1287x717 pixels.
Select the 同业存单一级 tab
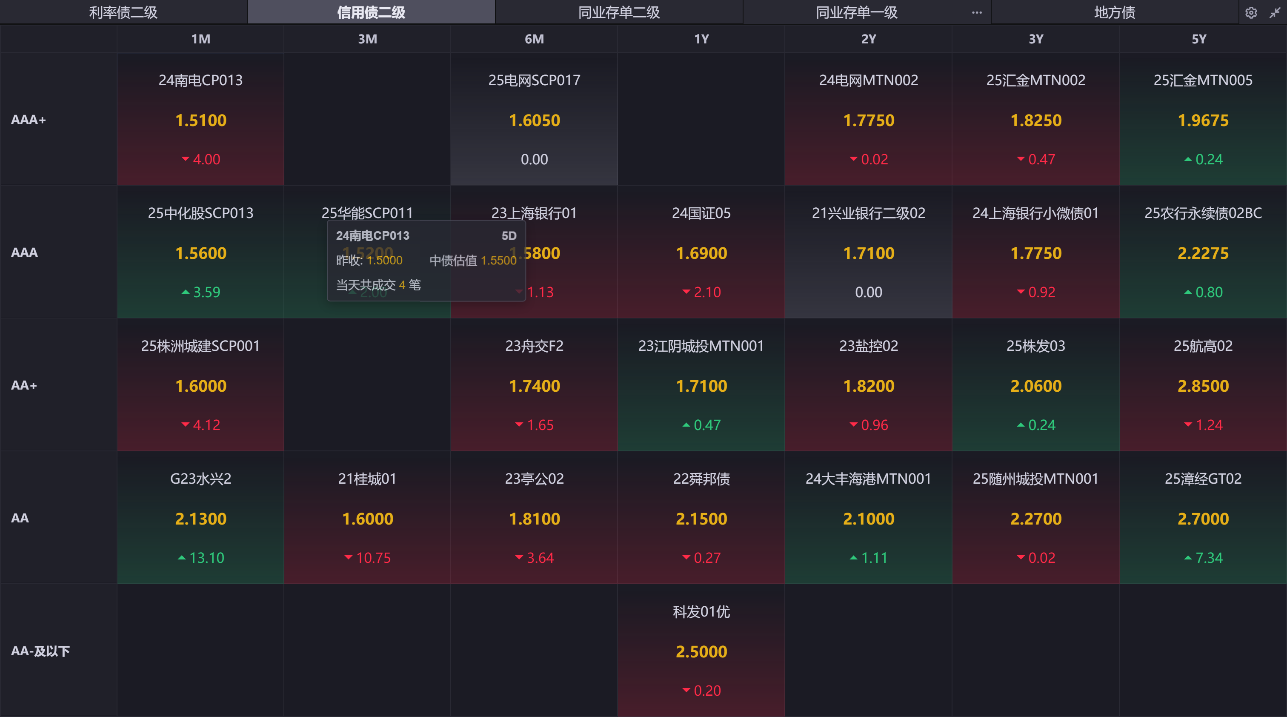tap(856, 12)
